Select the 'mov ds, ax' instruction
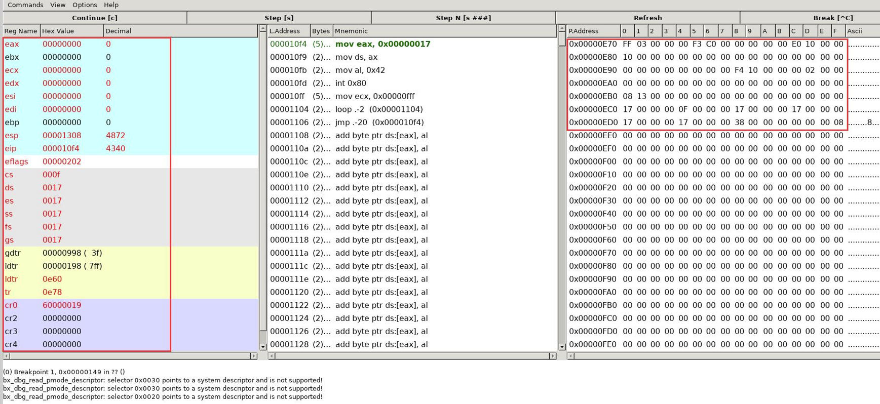 coord(412,57)
